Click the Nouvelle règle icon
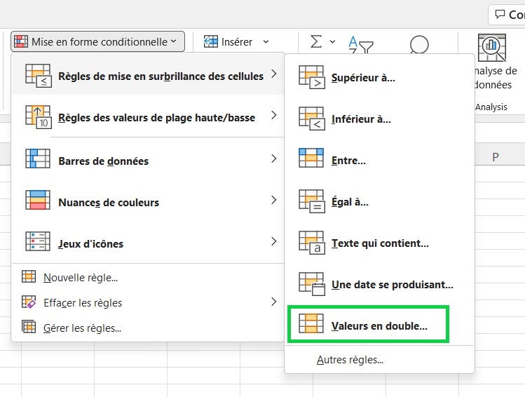Image resolution: width=525 pixels, height=397 pixels. pyautogui.click(x=29, y=277)
